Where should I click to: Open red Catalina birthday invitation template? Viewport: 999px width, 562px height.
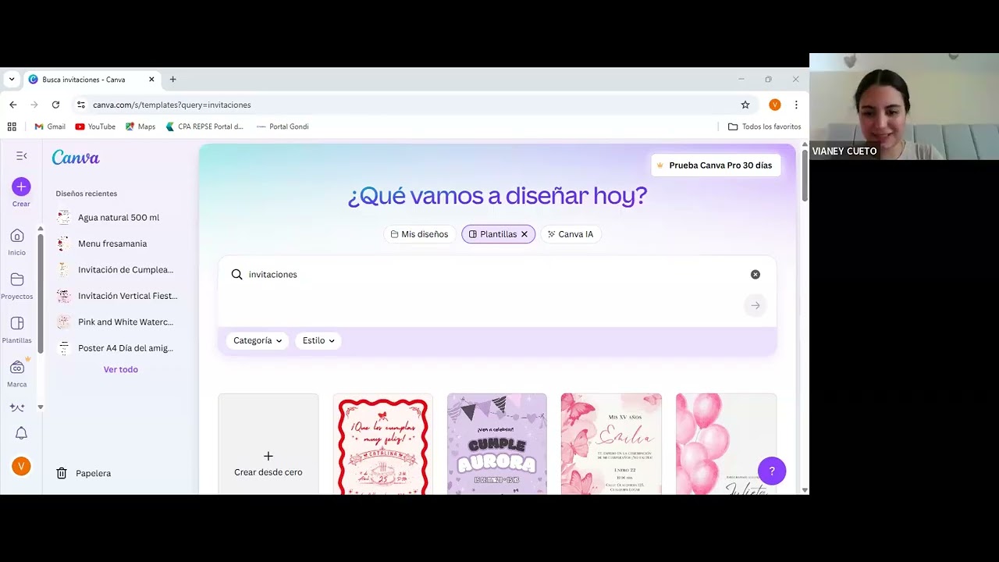(382, 444)
